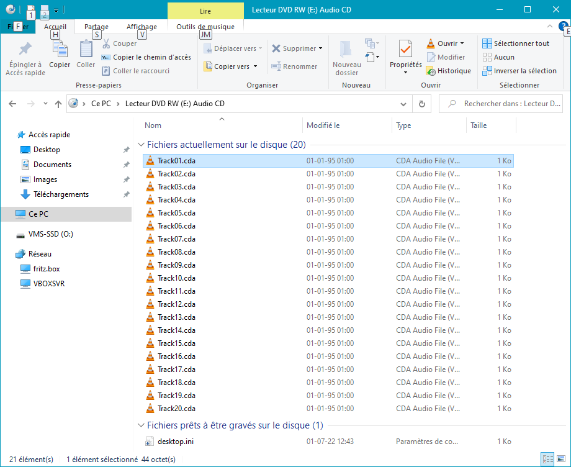Click the Nouveau dossier icon
Viewport: 571px width, 467px height.
tap(346, 50)
